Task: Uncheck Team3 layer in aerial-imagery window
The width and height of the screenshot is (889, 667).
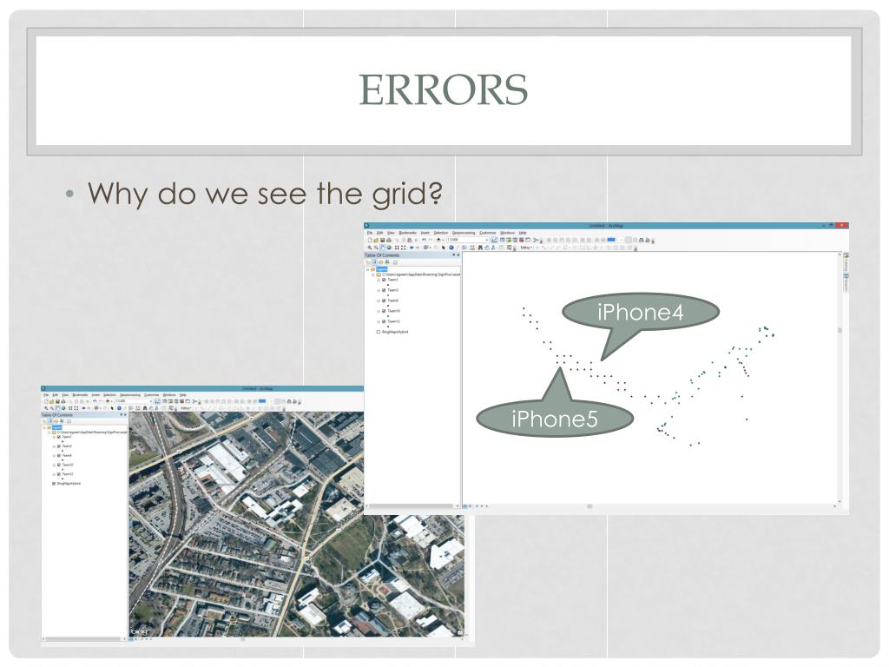Action: pos(59,446)
